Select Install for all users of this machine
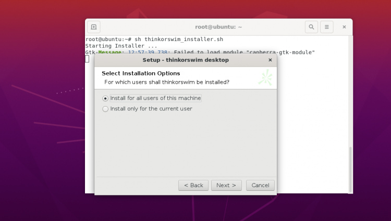The image size is (391, 221). [x=106, y=98]
